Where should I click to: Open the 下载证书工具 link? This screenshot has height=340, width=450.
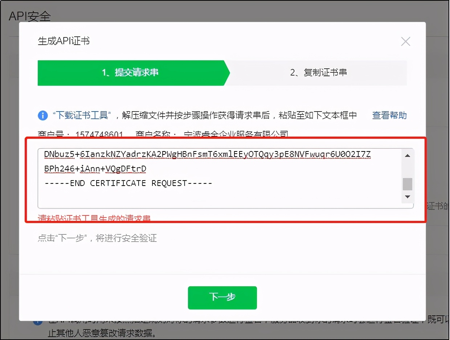(x=82, y=115)
